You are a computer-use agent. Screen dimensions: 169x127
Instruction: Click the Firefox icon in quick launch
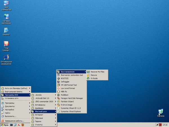click(23, 124)
